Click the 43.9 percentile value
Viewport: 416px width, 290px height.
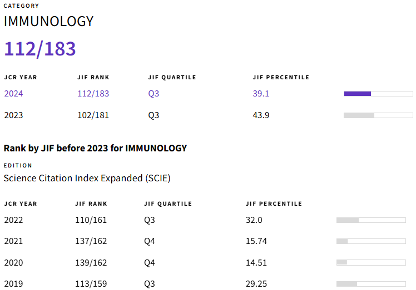point(261,115)
